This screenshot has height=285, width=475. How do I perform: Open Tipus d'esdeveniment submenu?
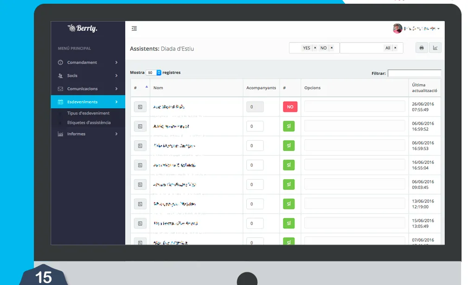89,113
